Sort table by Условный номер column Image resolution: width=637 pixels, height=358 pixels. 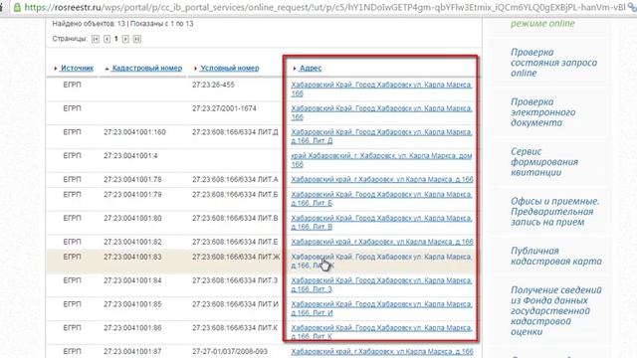pos(230,69)
